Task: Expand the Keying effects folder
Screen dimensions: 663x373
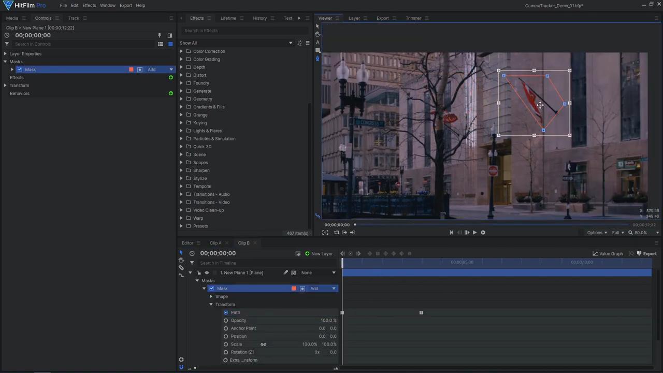Action: 181,123
